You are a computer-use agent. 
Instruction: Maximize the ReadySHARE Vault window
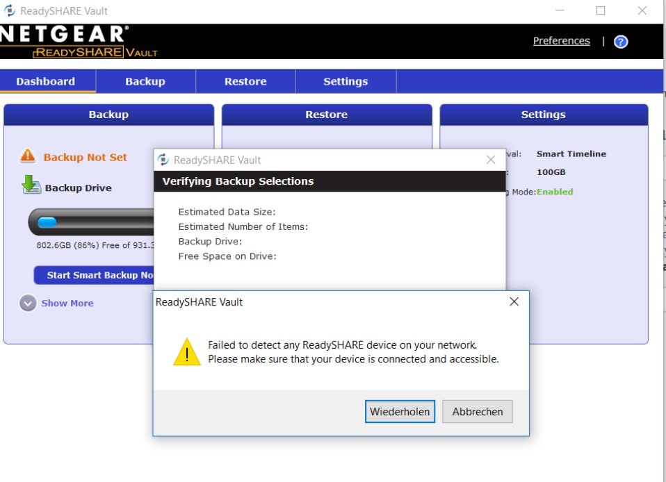601,10
